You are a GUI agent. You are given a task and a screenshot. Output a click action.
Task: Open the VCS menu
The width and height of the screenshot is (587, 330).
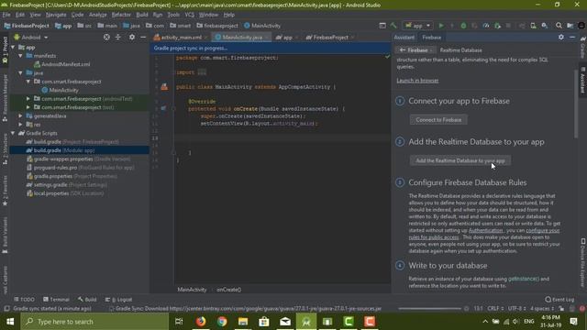click(x=190, y=15)
